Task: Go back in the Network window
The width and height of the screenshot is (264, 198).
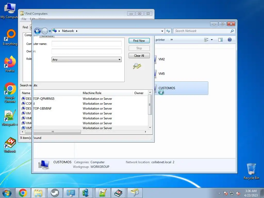Action: coord(37,31)
